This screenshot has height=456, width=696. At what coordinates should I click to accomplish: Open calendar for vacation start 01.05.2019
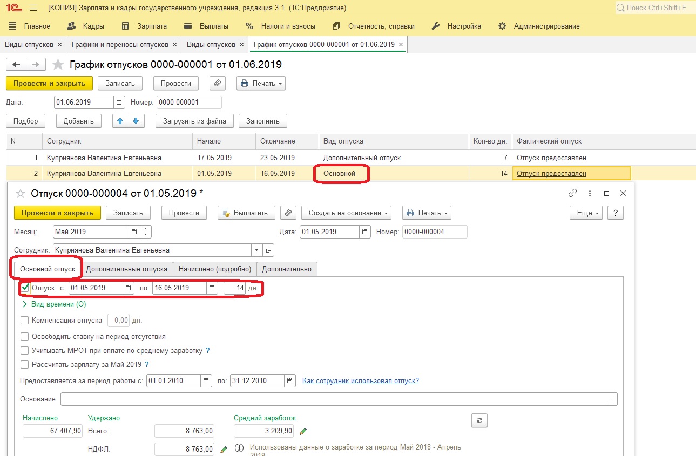point(129,288)
